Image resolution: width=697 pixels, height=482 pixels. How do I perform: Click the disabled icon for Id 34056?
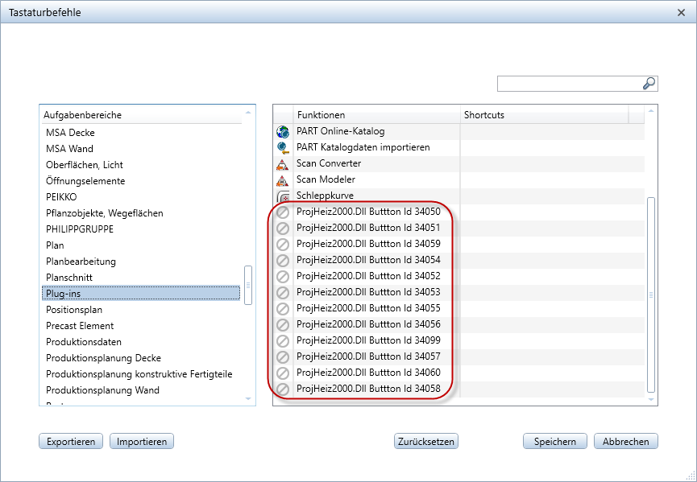tap(283, 325)
